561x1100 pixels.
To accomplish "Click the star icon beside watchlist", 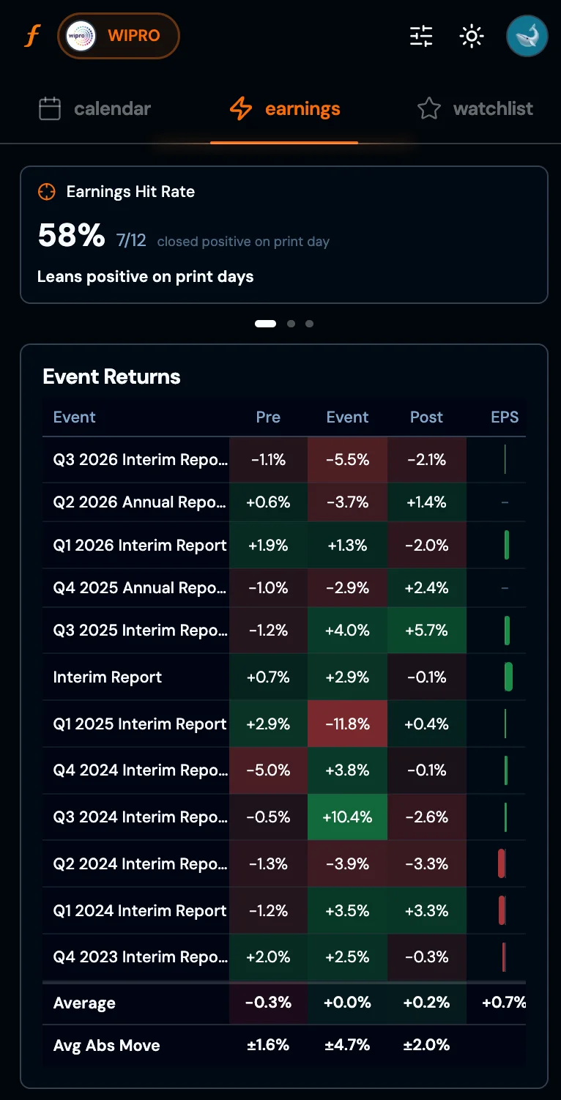I will click(x=429, y=108).
